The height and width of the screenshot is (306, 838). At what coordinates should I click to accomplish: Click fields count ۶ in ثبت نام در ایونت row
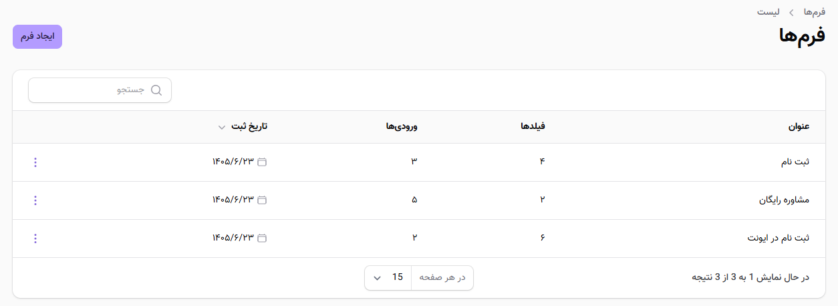click(543, 239)
